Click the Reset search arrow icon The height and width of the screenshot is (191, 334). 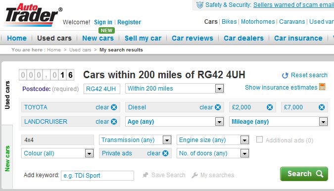click(285, 75)
